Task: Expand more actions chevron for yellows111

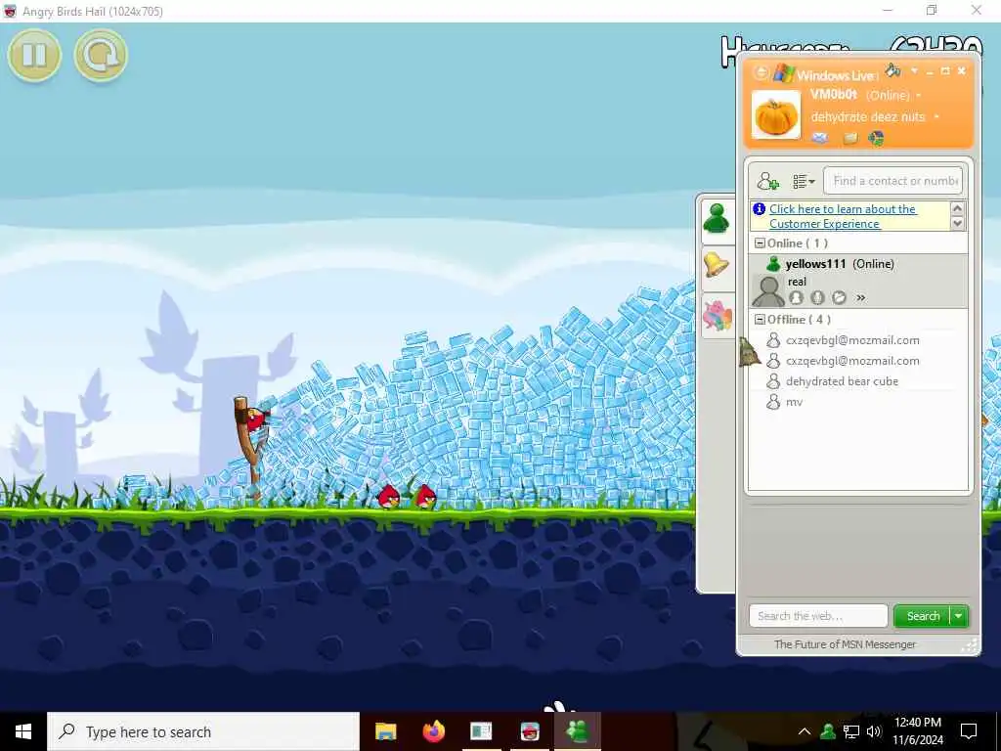Action: [x=860, y=297]
